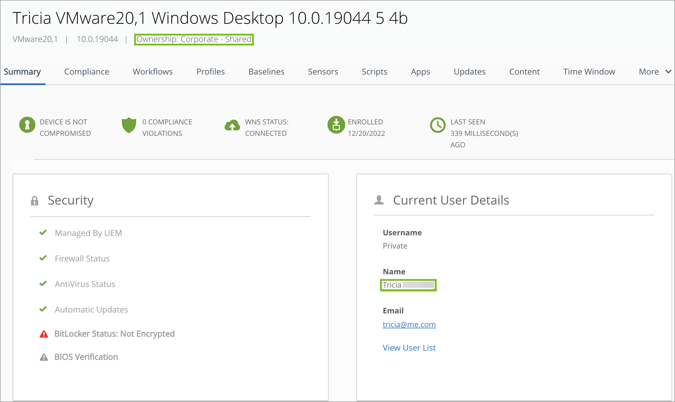Click the Current User Details heading
675x402 pixels.
(451, 200)
